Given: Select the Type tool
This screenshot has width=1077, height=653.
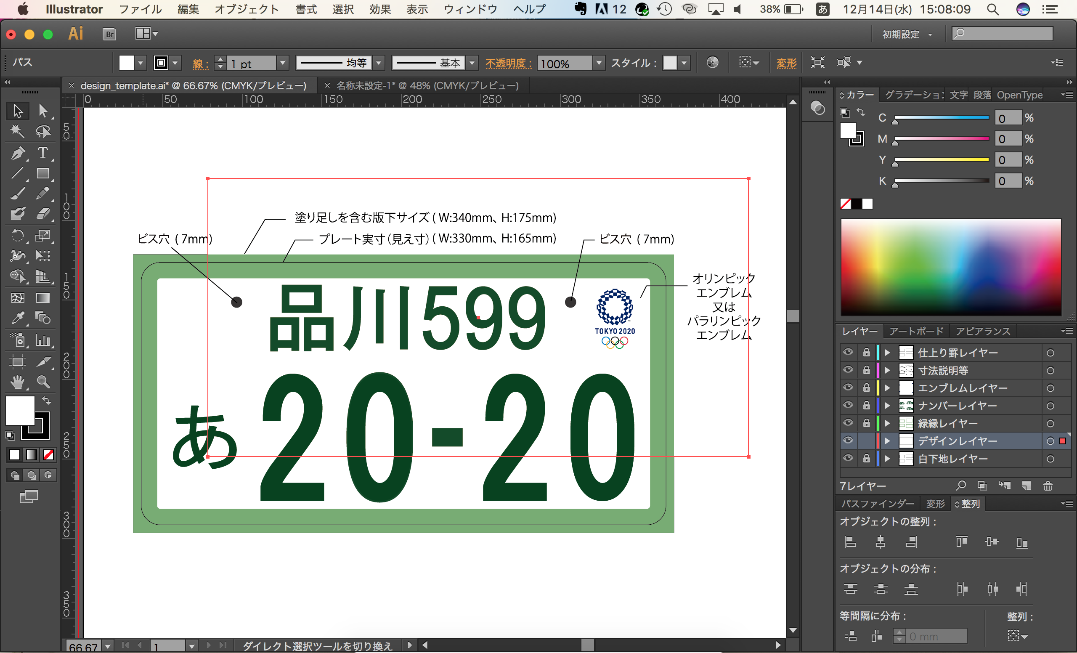Looking at the screenshot, I should tap(43, 153).
